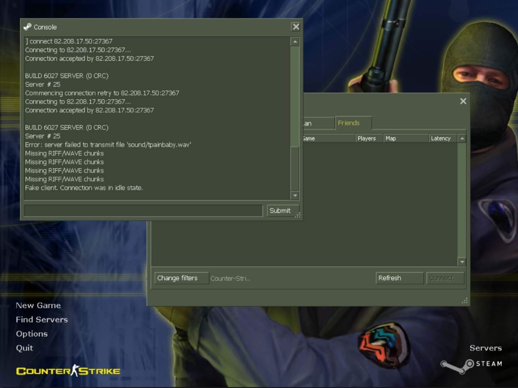Sort servers by Players column
This screenshot has height=388, width=518.
369,139
